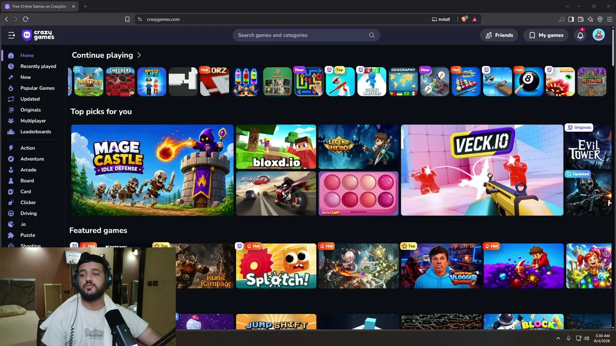The width and height of the screenshot is (616, 346).
Task: Open the Count Masters game thumbnail
Action: click(372, 82)
